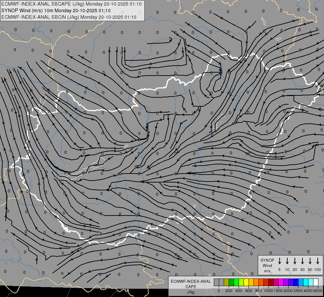Click the wind arrow above the 50 label

[x=310, y=261]
